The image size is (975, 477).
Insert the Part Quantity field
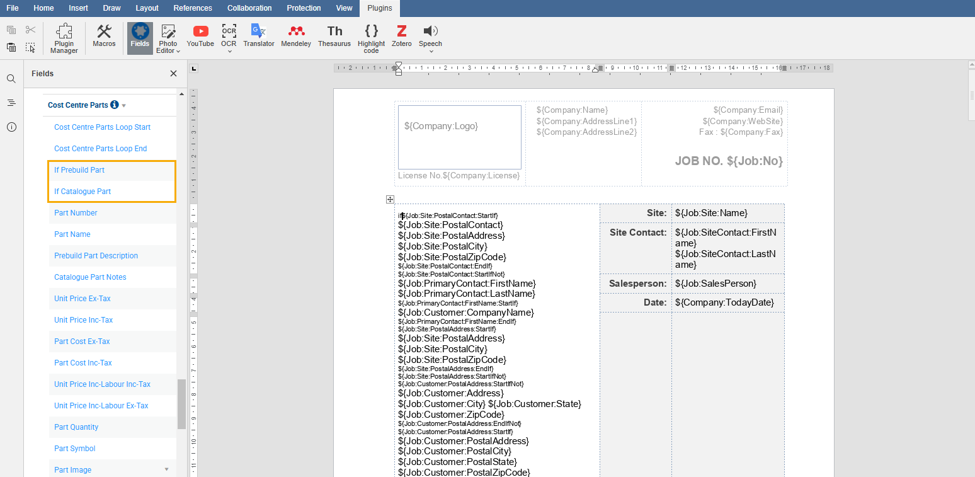pyautogui.click(x=76, y=427)
